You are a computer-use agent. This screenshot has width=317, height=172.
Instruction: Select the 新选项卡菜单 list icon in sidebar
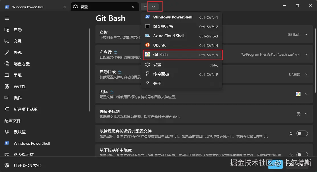[x=7, y=109]
